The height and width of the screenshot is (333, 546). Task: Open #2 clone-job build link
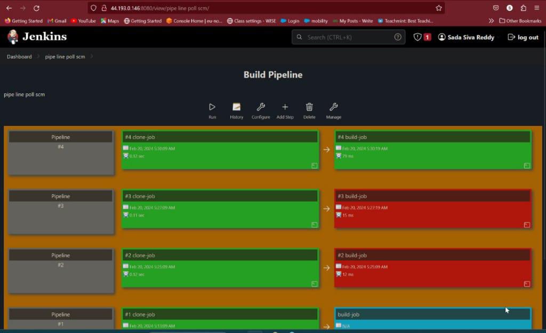[140, 255]
